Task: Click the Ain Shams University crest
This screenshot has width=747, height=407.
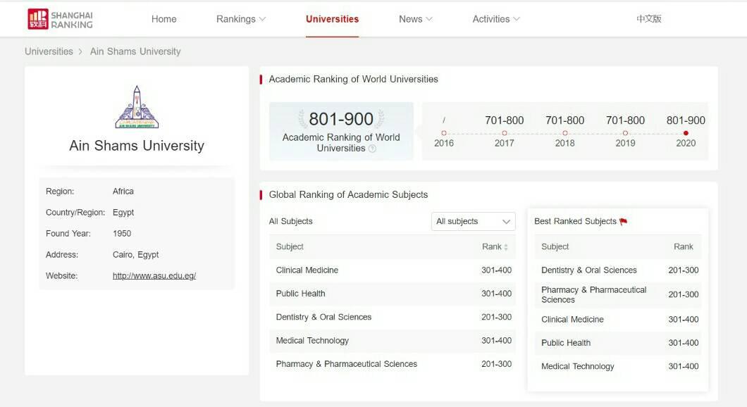Action: coord(137,107)
